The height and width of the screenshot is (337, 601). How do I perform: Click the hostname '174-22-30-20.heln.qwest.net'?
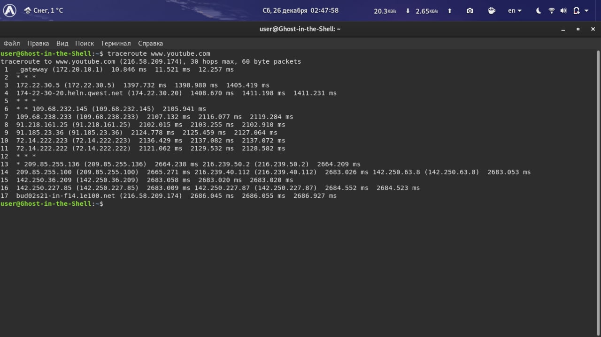69,93
